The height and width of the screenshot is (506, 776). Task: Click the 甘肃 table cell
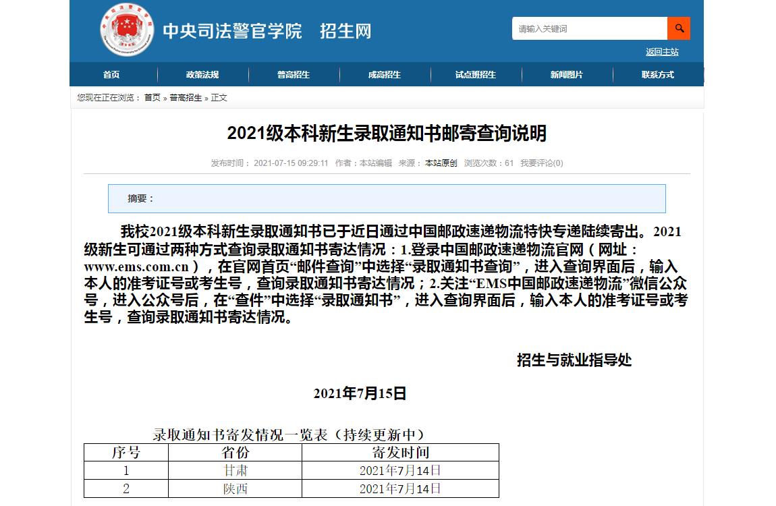(235, 470)
